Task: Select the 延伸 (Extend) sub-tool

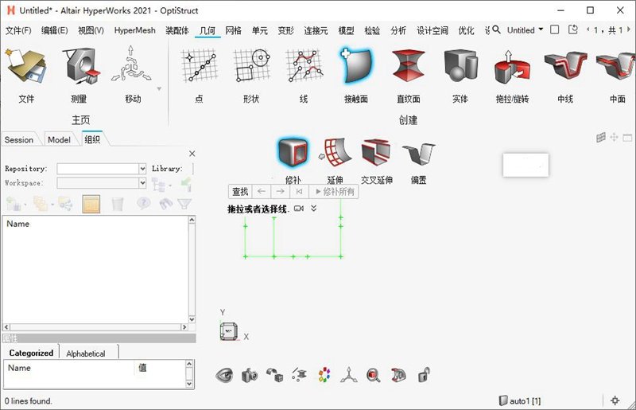Action: pos(335,152)
